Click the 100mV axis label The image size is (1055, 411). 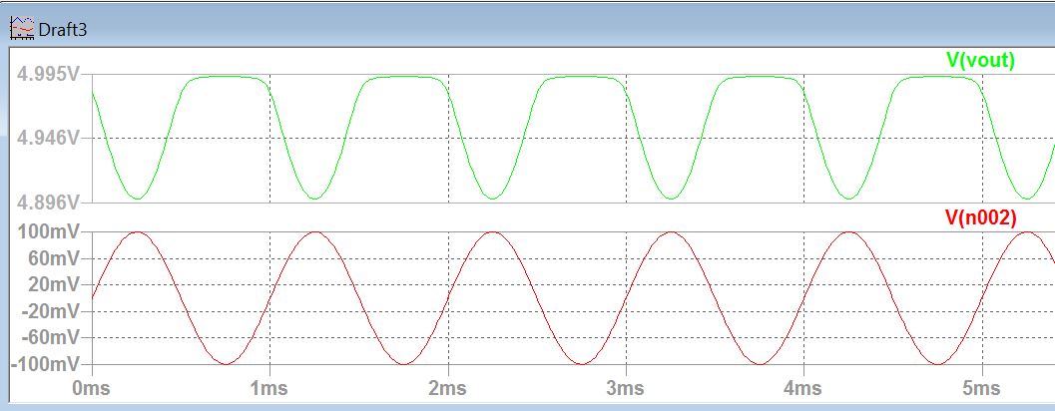(47, 232)
